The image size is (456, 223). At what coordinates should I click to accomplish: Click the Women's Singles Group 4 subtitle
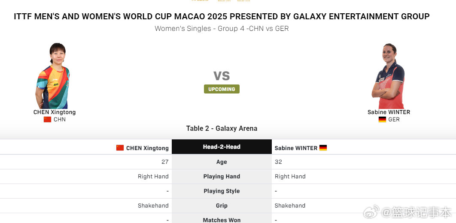click(x=222, y=29)
